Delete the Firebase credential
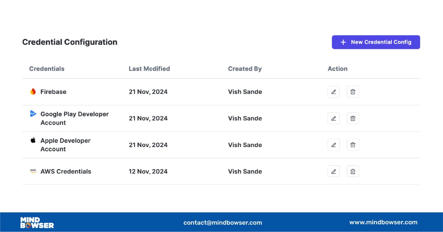Image resolution: width=443 pixels, height=232 pixels. (353, 92)
